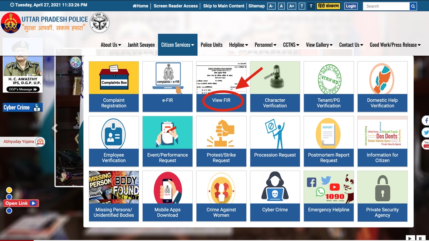Expand the Citizen Services dropdown menu

178,45
